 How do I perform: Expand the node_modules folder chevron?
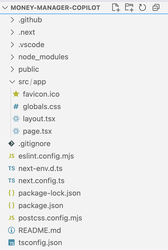pyautogui.click(x=12, y=57)
